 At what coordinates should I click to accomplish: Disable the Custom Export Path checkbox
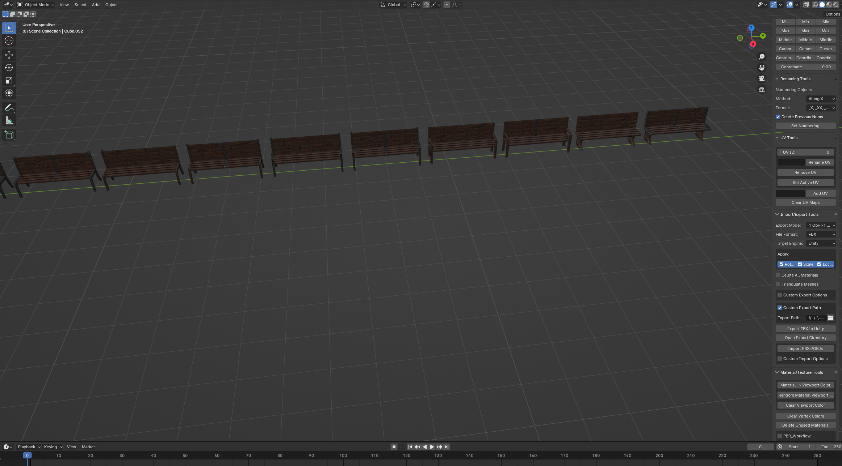(x=780, y=308)
